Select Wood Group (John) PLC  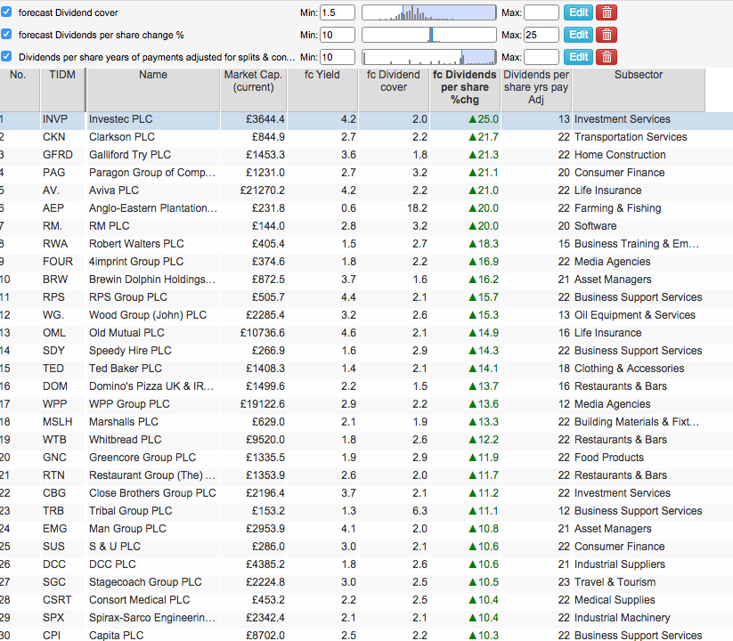tap(148, 315)
